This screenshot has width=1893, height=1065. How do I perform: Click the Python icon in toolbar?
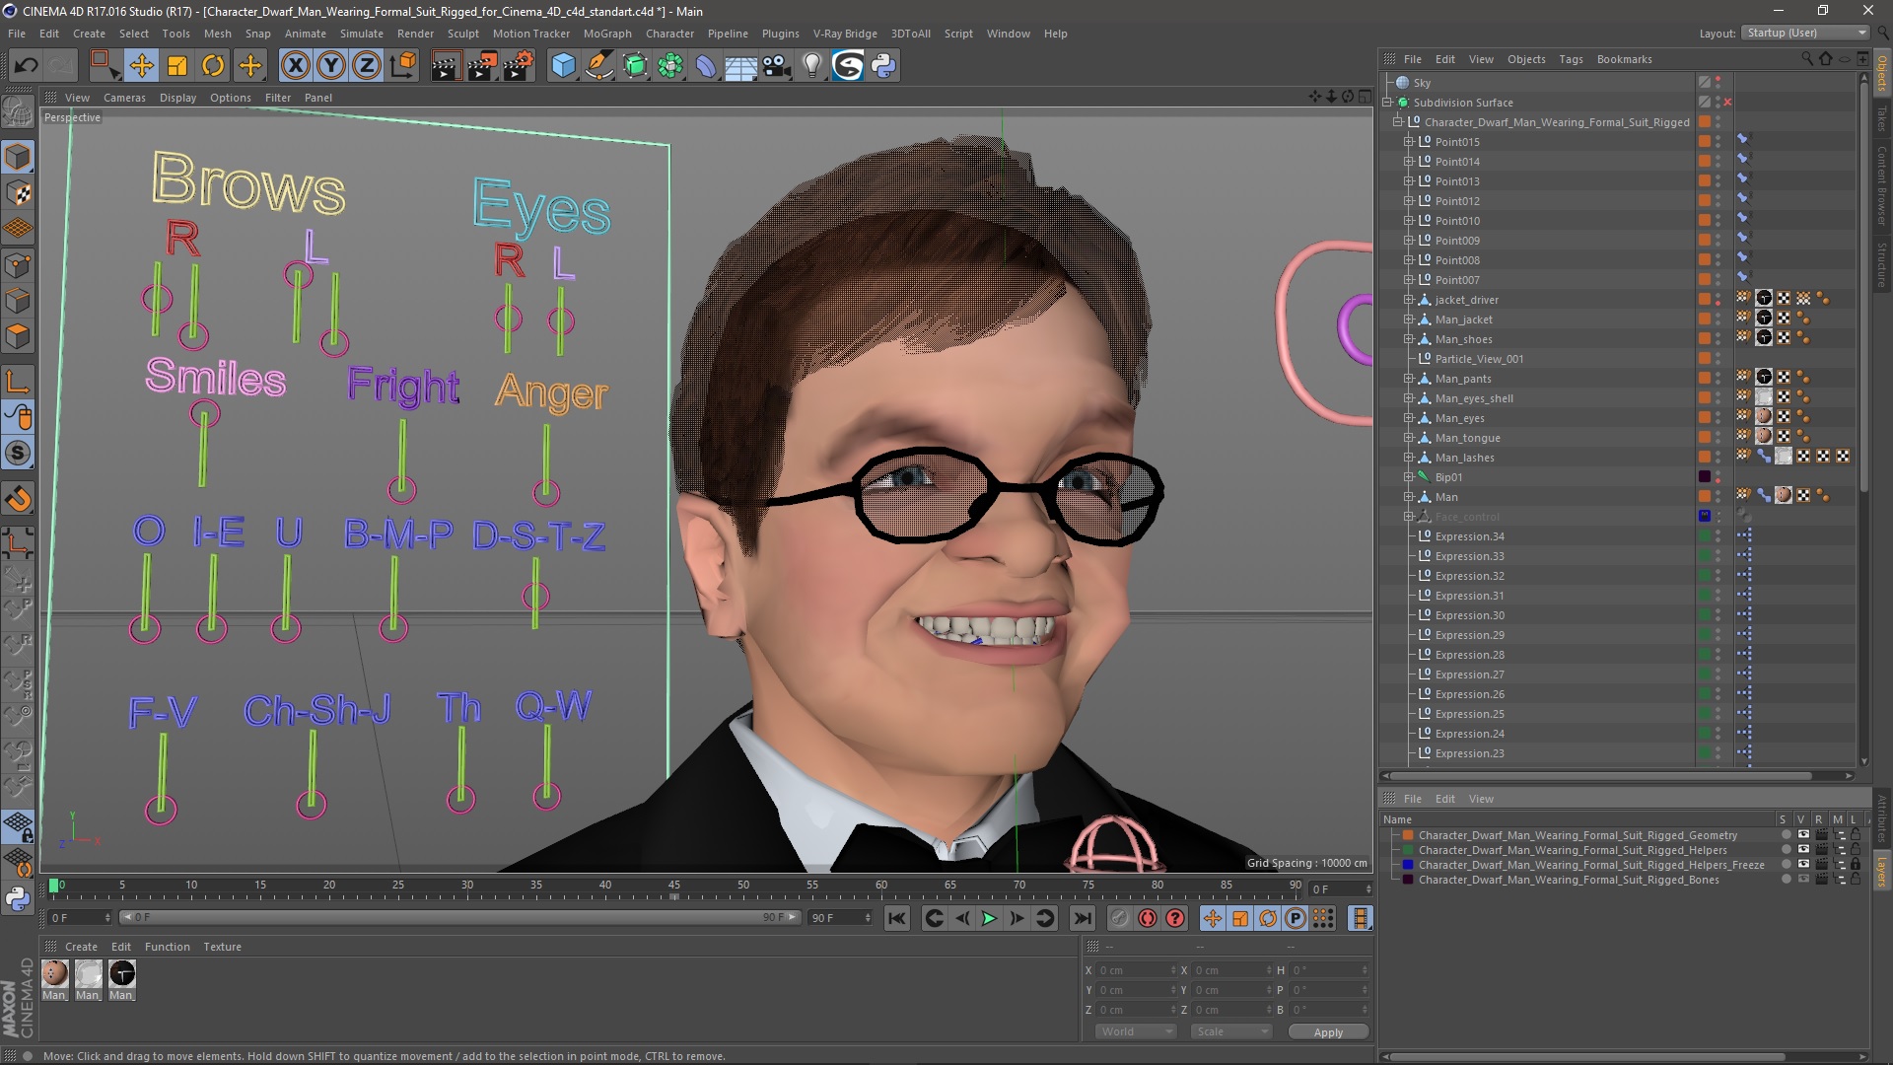point(884,66)
